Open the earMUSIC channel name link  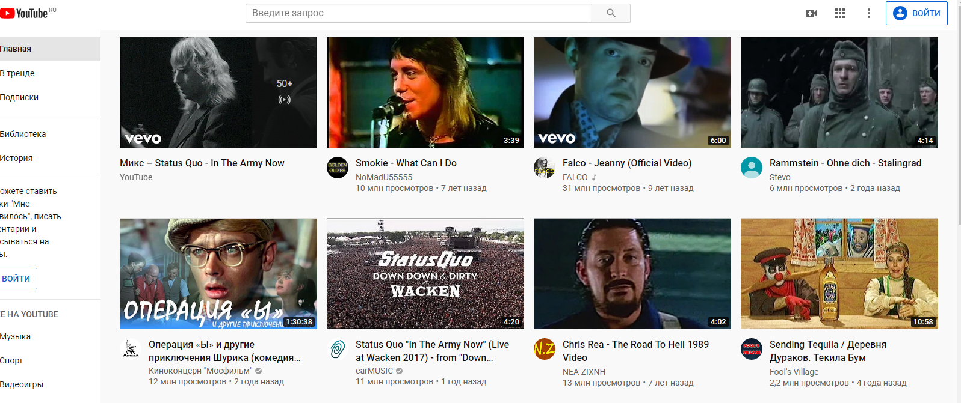(x=374, y=371)
